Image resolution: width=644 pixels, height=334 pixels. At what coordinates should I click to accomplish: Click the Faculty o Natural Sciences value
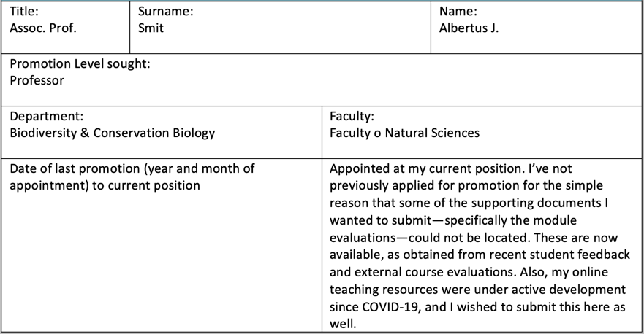[x=404, y=133]
